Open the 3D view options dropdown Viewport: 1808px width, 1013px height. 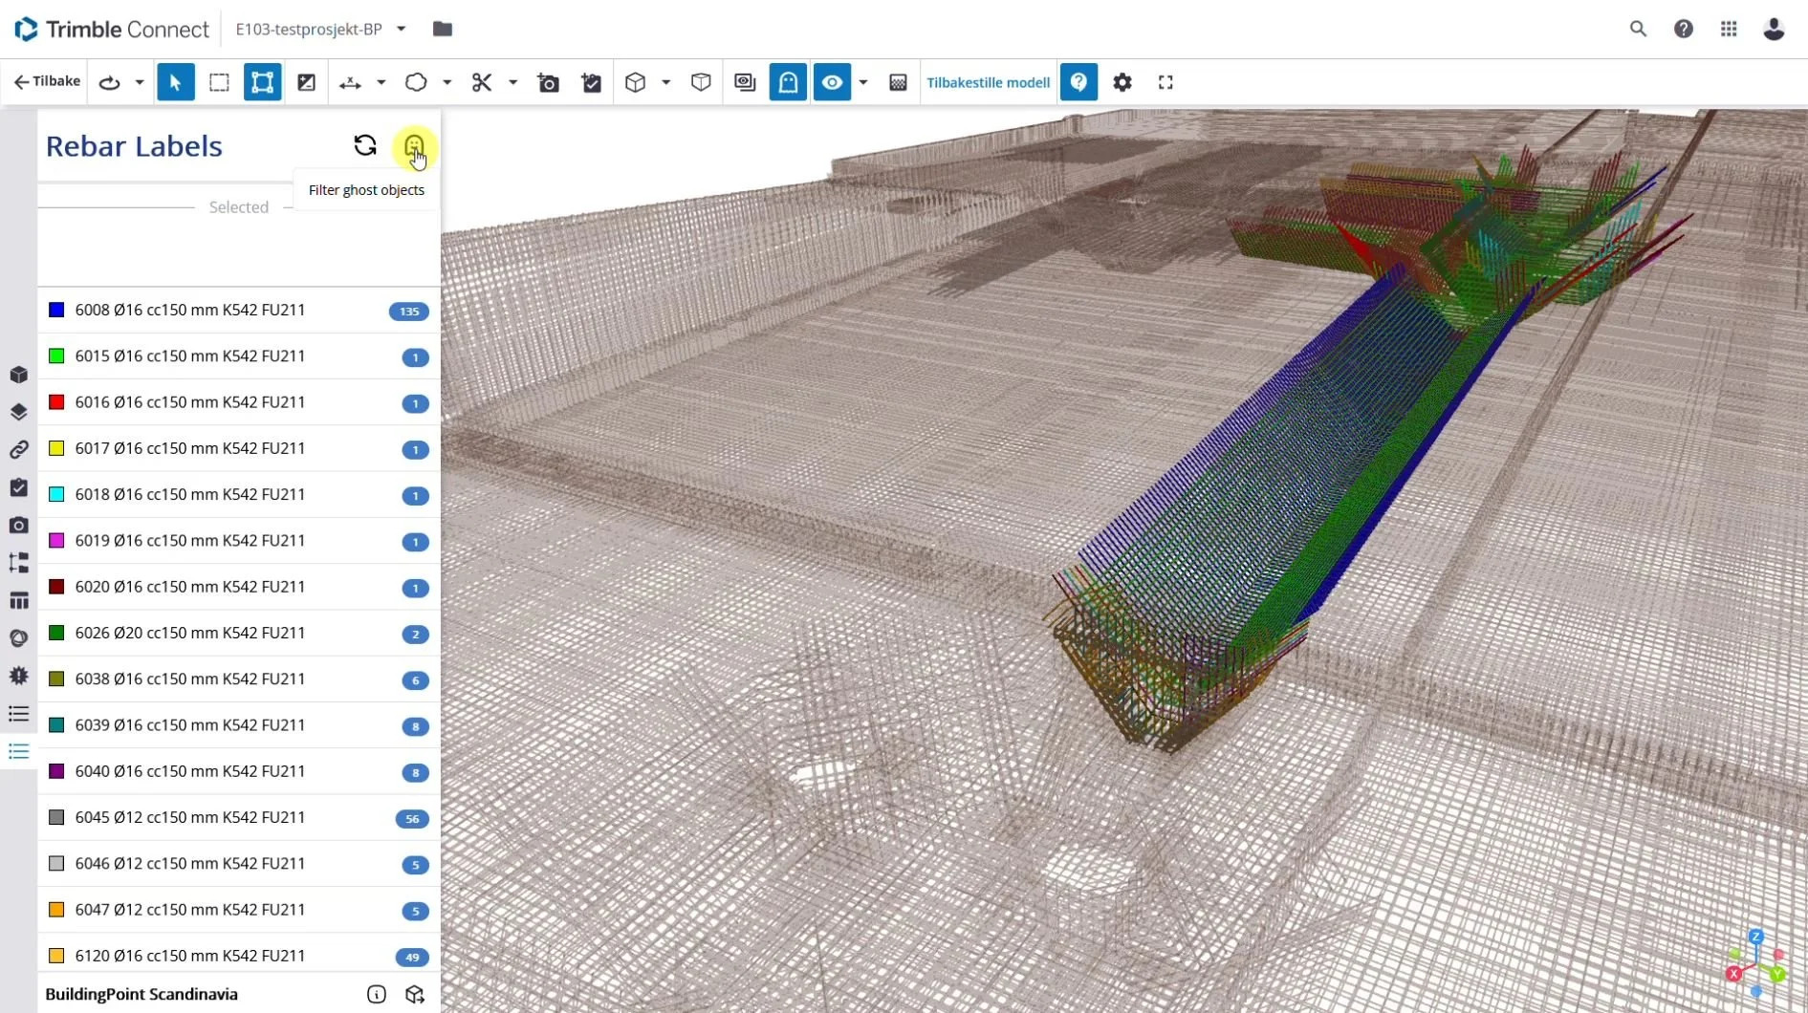click(666, 82)
